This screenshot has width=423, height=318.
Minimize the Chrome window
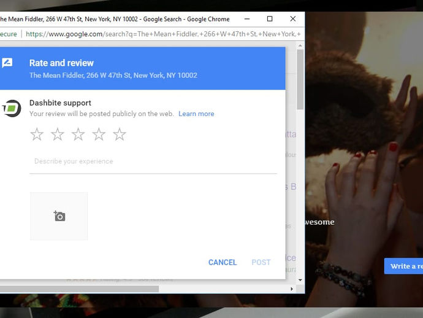[247, 18]
